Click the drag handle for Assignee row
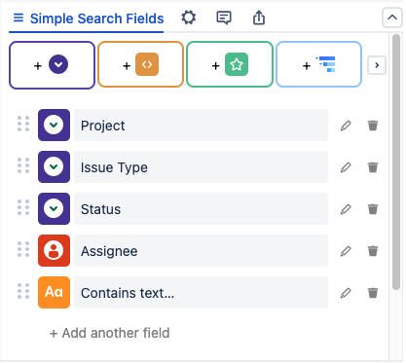 [x=23, y=249]
